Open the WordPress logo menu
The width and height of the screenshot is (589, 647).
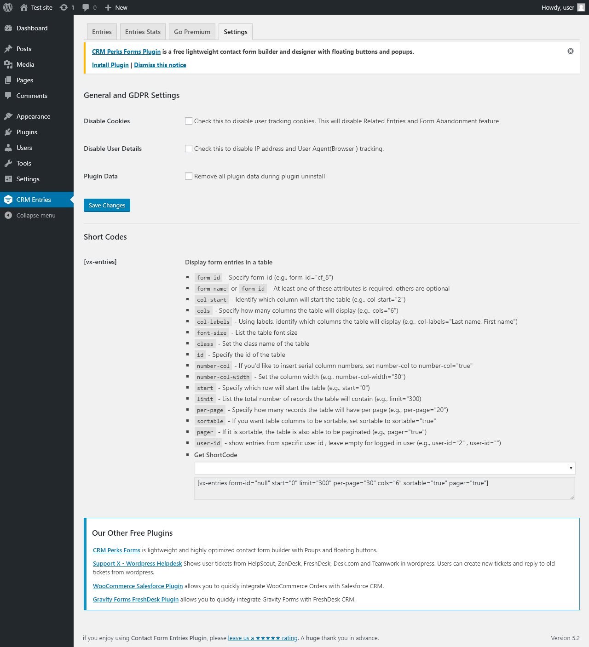(8, 7)
